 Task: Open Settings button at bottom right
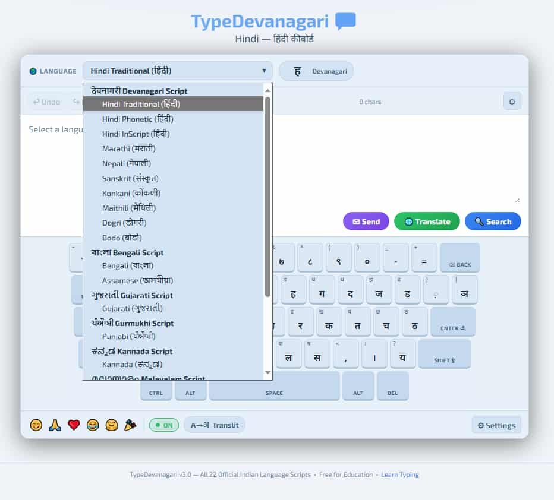(496, 425)
